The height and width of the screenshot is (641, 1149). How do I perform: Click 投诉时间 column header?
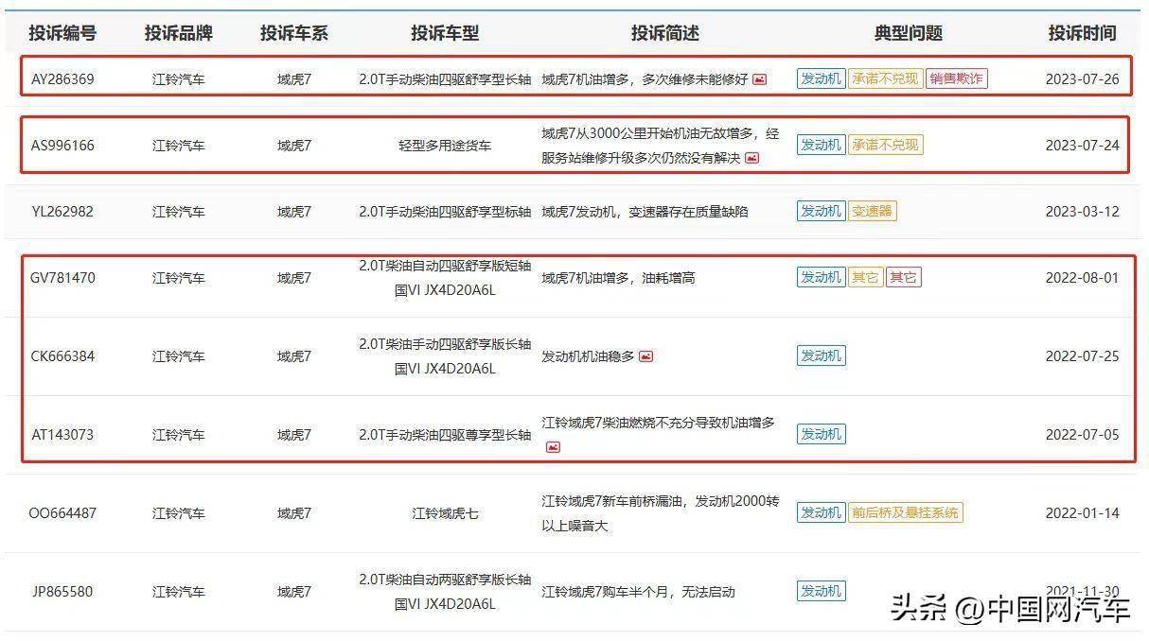coord(1082,33)
